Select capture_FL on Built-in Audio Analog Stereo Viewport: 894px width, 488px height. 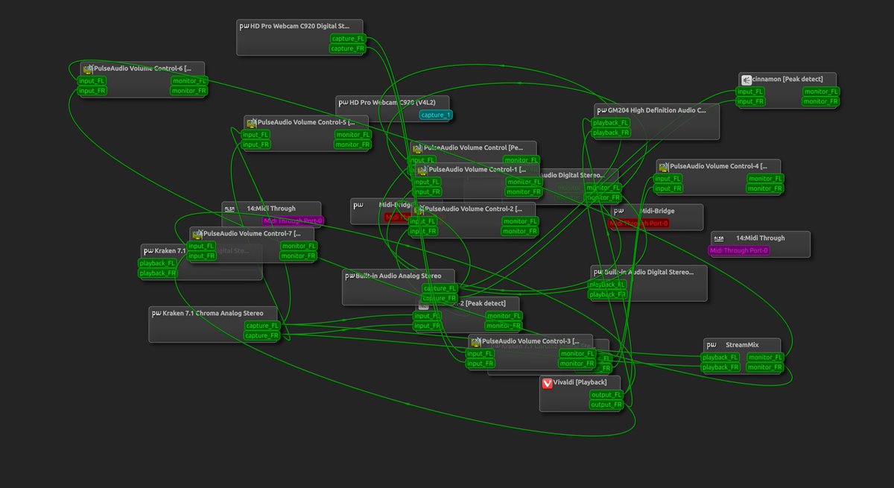[x=440, y=288]
